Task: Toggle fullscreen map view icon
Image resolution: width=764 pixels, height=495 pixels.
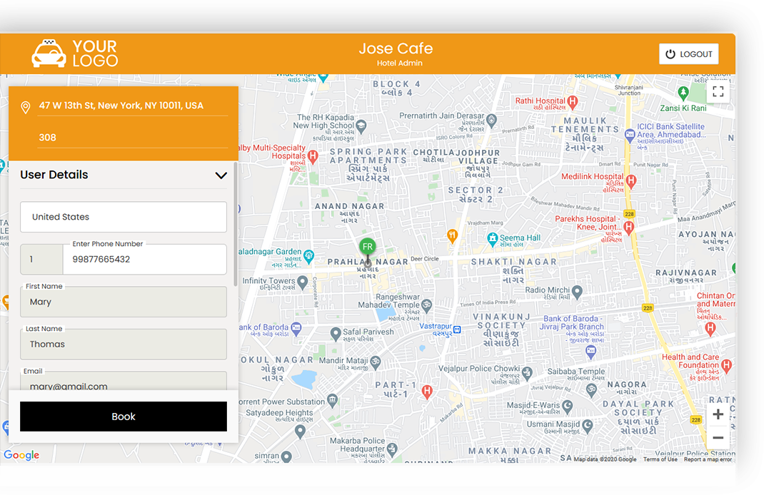Action: click(x=718, y=91)
